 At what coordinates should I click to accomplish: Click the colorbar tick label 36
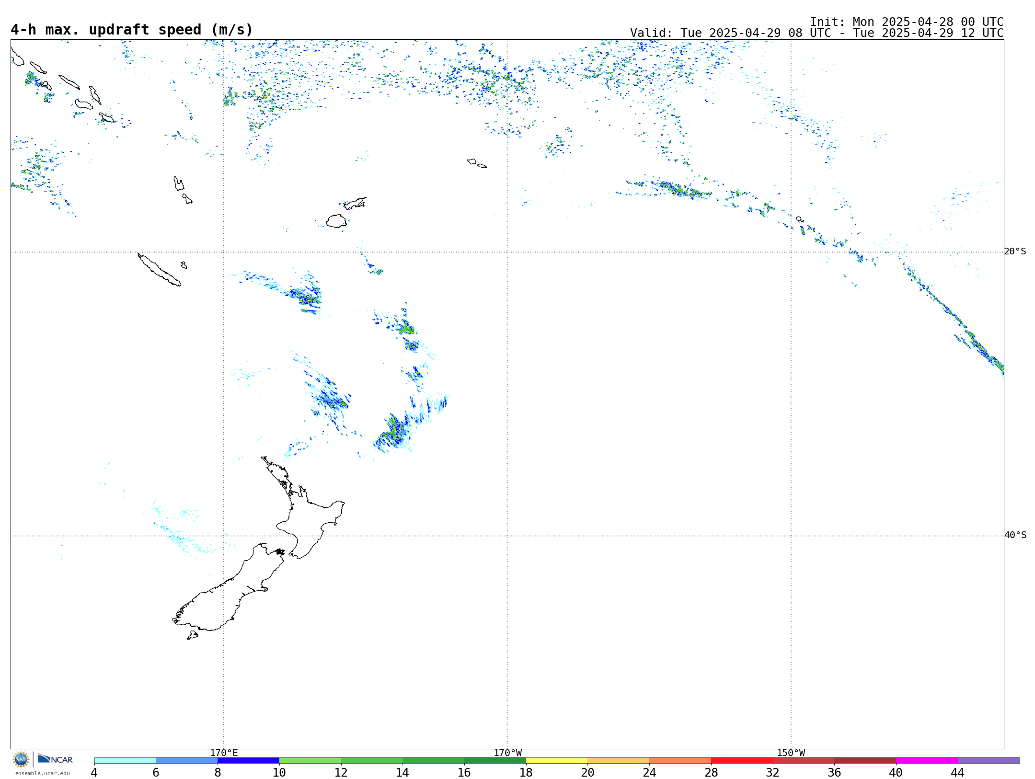click(x=834, y=772)
